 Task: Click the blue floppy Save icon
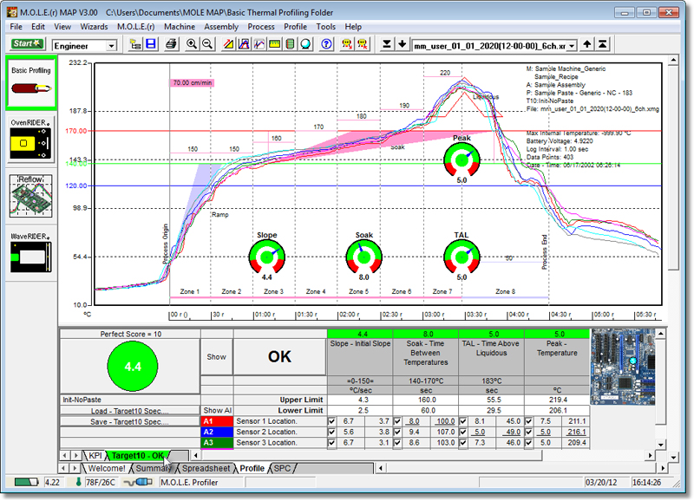151,44
